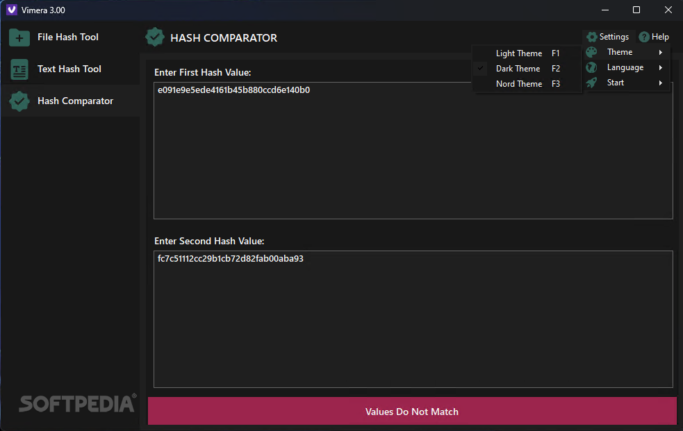Image resolution: width=683 pixels, height=431 pixels.
Task: Choose the Start submenu entry
Action: 625,83
